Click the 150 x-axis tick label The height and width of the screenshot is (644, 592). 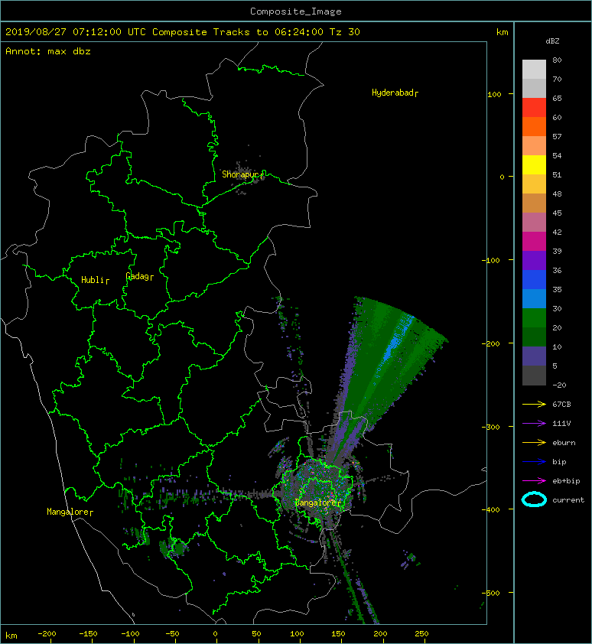tap(338, 634)
